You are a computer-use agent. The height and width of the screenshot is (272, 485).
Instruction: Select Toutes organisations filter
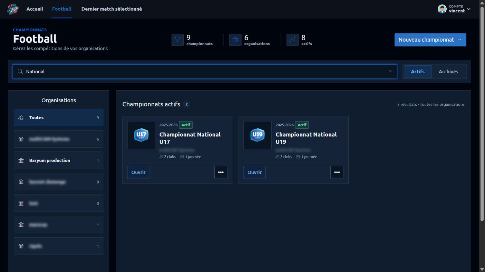[58, 118]
